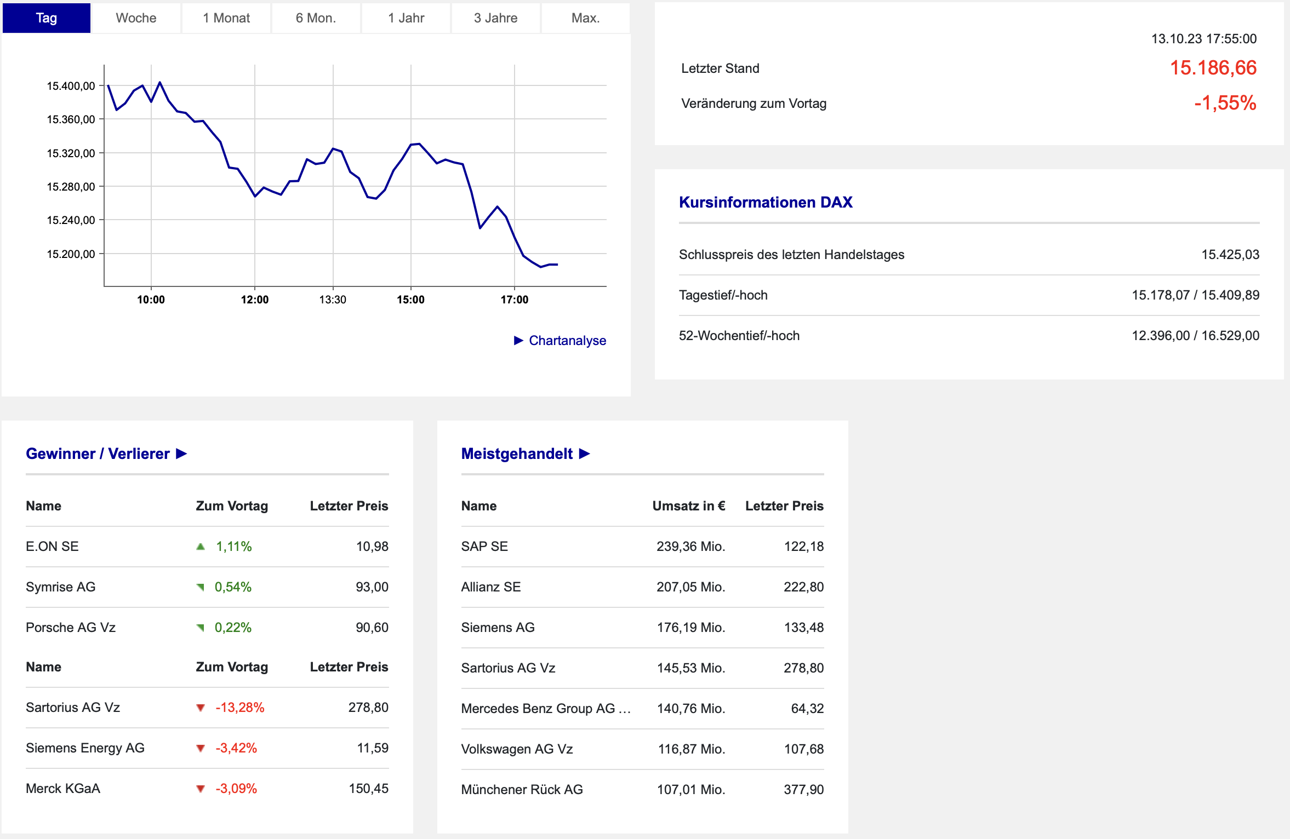Click the arrow icon beside Meistgehandelt
The height and width of the screenshot is (839, 1290).
[585, 454]
